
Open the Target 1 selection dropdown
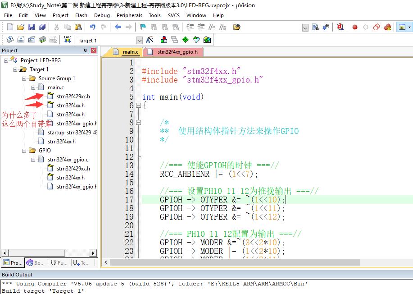pyautogui.click(x=139, y=40)
